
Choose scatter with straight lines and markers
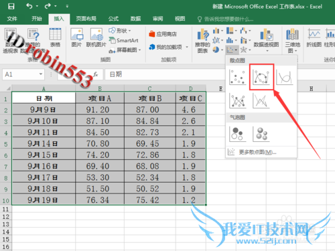tap(238, 100)
